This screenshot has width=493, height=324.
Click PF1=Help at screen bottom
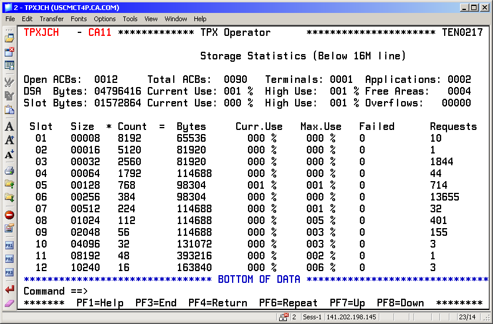100,303
